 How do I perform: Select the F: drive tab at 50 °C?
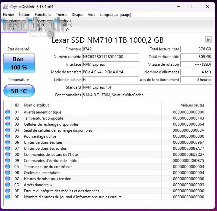coord(14,25)
